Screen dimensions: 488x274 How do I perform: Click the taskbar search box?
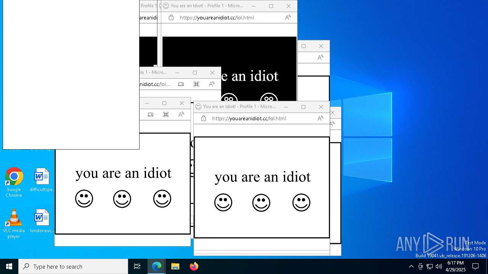pos(73,266)
